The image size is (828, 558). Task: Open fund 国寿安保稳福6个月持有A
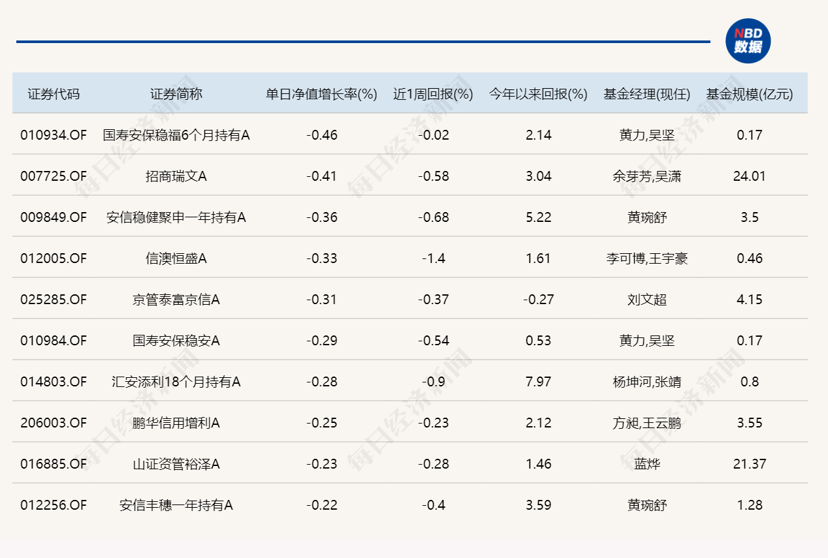(176, 135)
